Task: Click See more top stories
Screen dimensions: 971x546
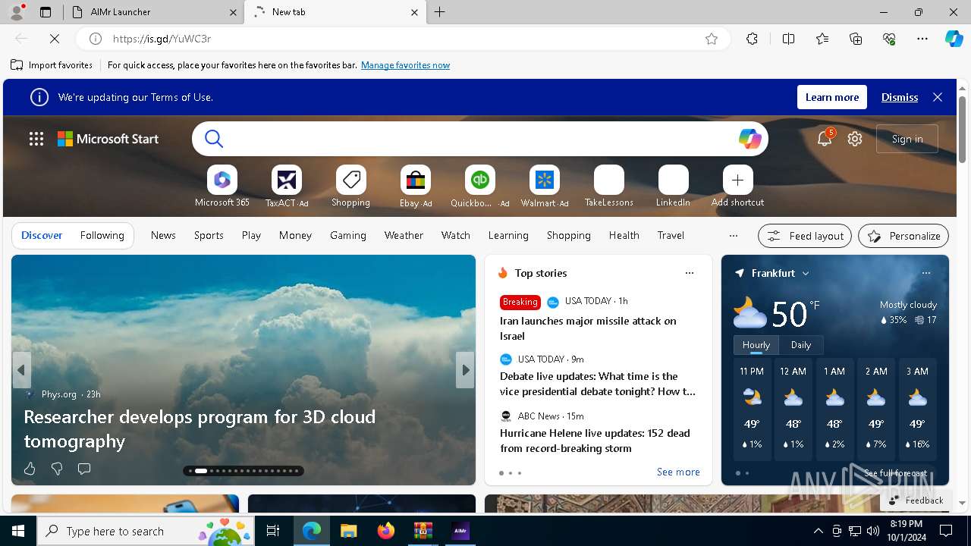Action: pyautogui.click(x=678, y=472)
